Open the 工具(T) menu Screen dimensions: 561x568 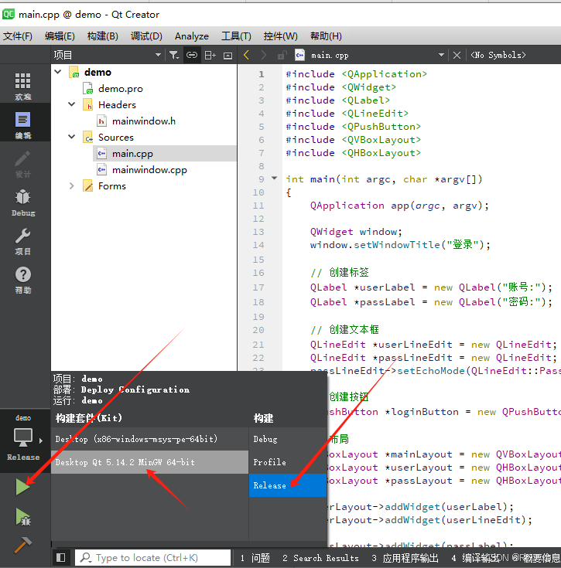coord(236,36)
